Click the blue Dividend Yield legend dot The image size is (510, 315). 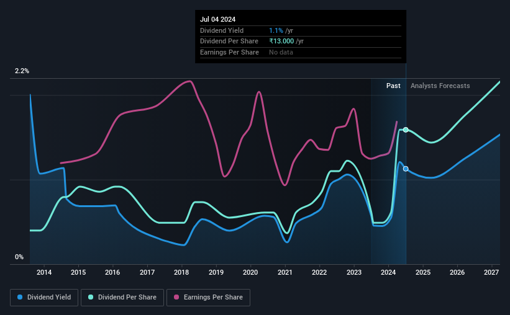pos(20,297)
